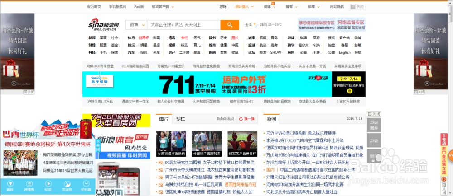
Task: Click image icon before 90后女研究生当舞模
Action: pos(161,163)
